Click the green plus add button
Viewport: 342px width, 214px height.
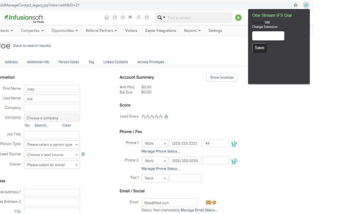(238, 18)
